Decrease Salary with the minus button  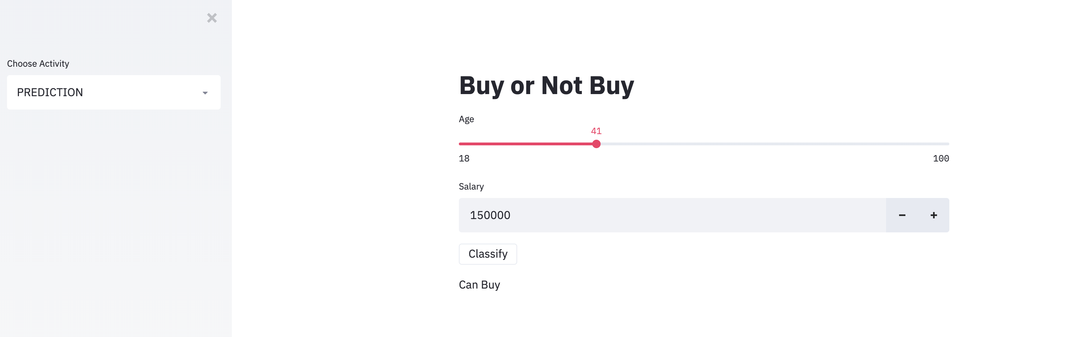(902, 215)
